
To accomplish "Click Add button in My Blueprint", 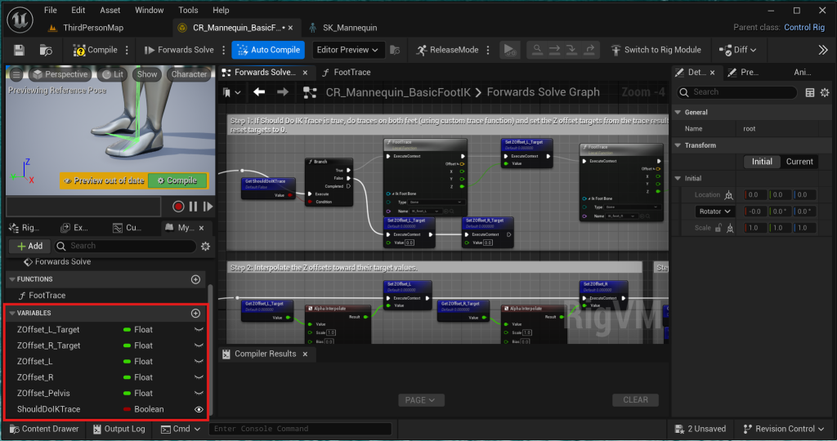I will click(29, 246).
